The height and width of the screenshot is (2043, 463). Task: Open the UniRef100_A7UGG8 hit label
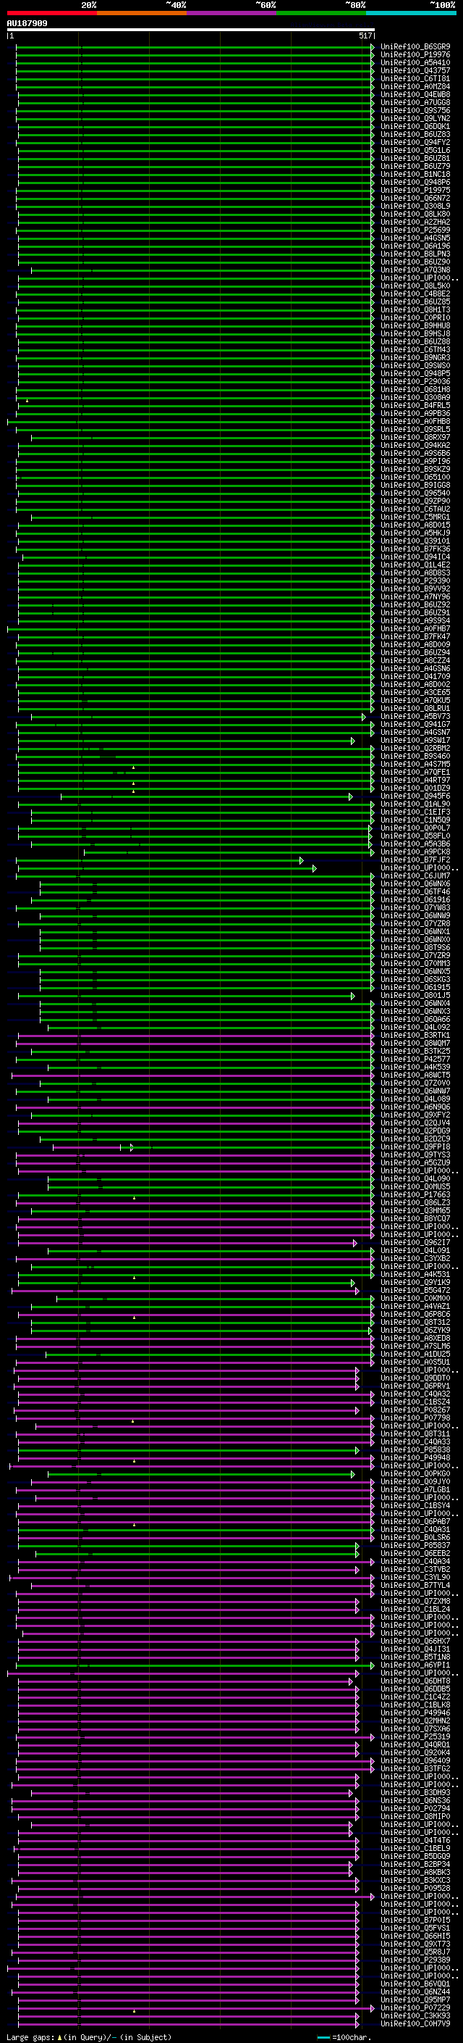[415, 102]
